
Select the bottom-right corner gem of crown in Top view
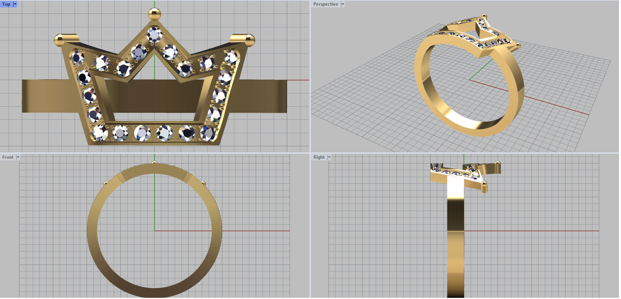point(208,133)
